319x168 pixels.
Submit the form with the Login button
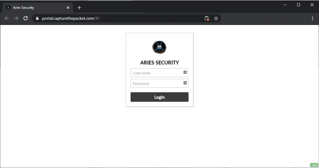pyautogui.click(x=160, y=97)
